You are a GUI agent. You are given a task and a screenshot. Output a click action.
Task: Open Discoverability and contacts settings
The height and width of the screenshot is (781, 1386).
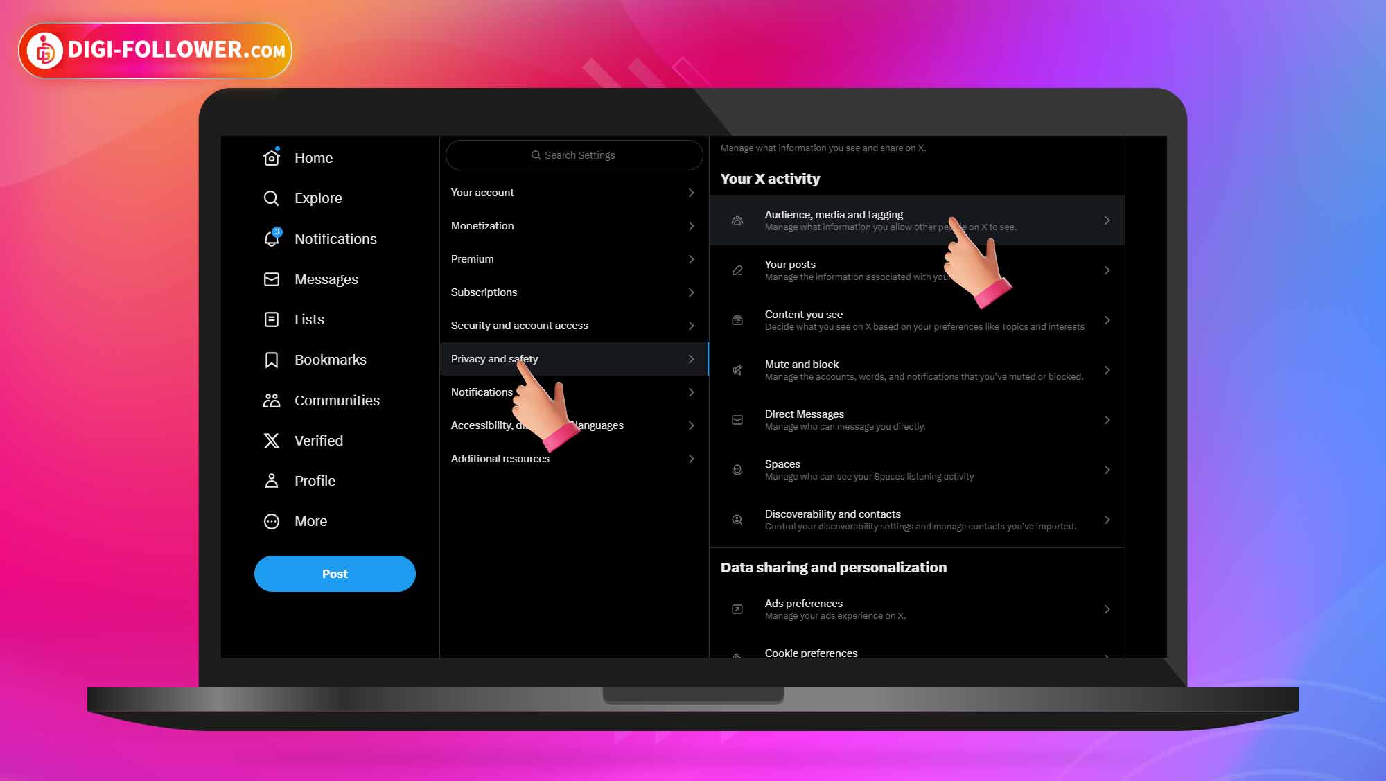[x=917, y=519]
